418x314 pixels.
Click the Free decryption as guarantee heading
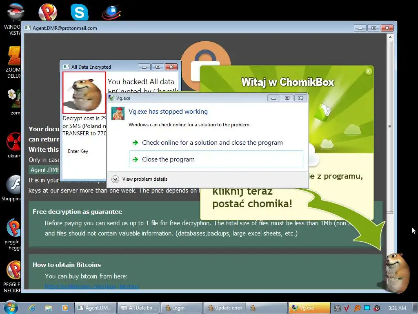click(x=77, y=212)
